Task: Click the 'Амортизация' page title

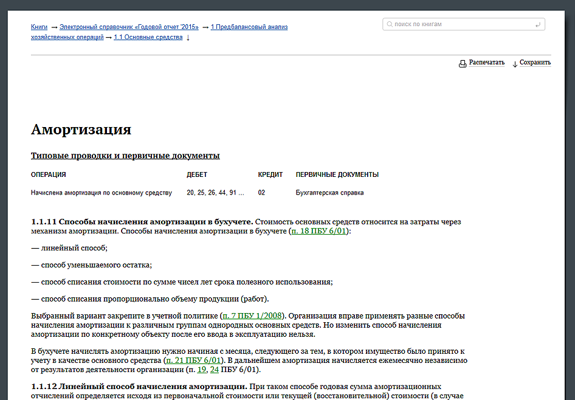Action: click(x=81, y=129)
